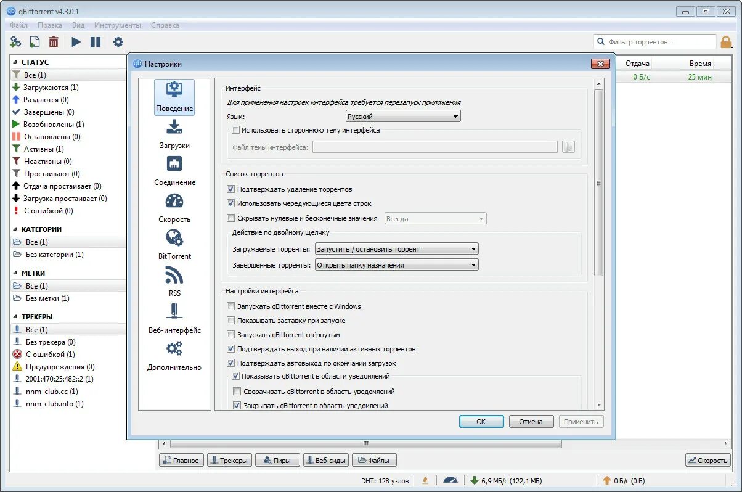Click the lock icon near torrent filter

coord(727,42)
